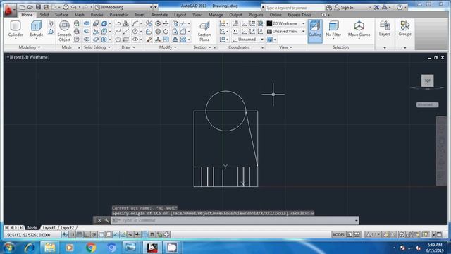Expand the Modify panel
Screen dimensions: 451x254
pyautogui.click(x=168, y=47)
